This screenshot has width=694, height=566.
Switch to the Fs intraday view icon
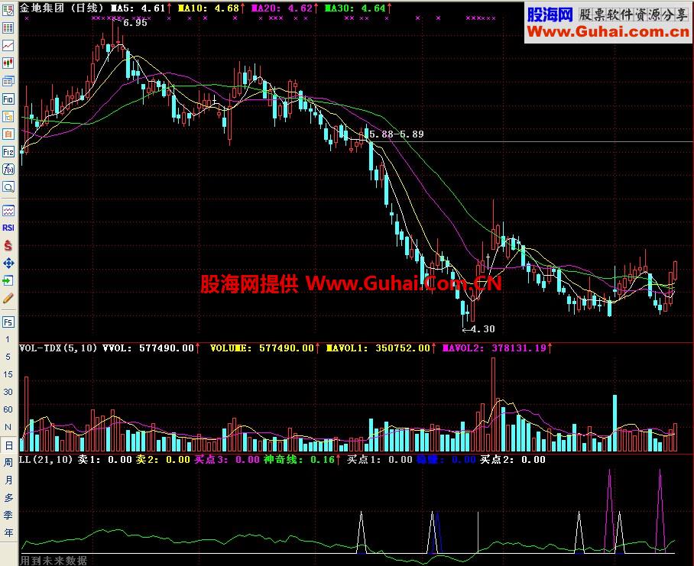[x=8, y=322]
